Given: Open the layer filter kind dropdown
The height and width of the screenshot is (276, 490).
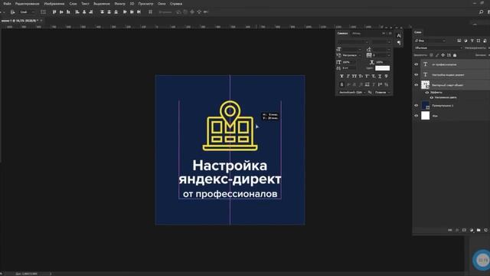Looking at the screenshot, I should coord(430,41).
